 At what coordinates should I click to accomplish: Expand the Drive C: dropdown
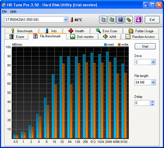153,62
